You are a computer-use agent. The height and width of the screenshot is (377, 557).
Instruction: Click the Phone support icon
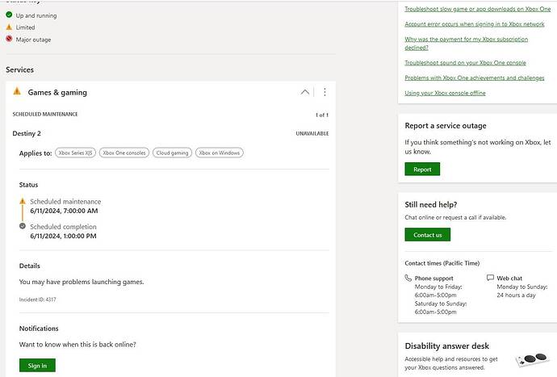408,278
